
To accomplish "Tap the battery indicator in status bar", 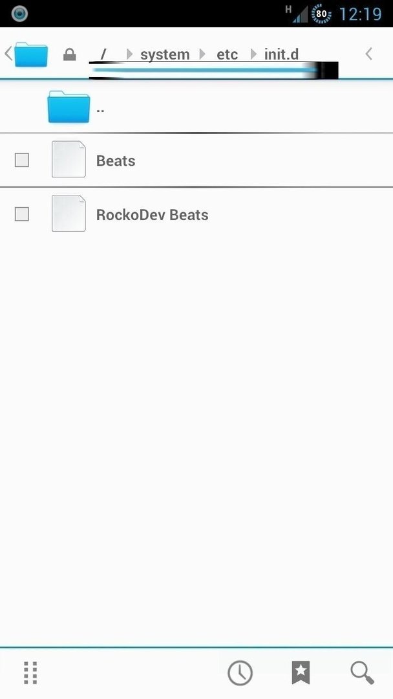I will pyautogui.click(x=321, y=14).
